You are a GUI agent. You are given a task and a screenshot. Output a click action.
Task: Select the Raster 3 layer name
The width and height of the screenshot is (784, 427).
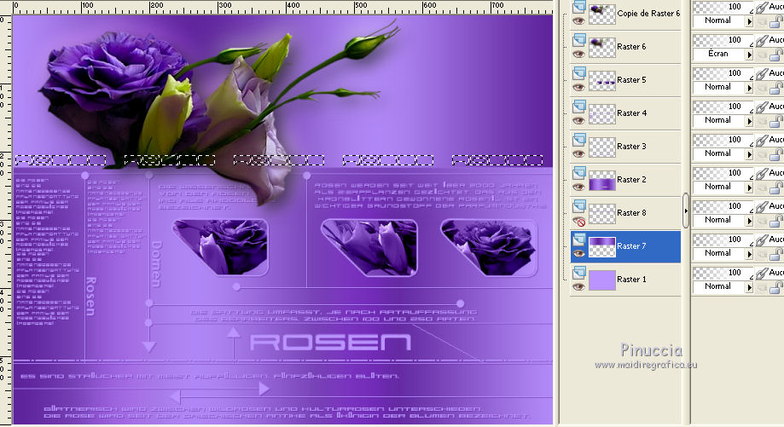(631, 147)
